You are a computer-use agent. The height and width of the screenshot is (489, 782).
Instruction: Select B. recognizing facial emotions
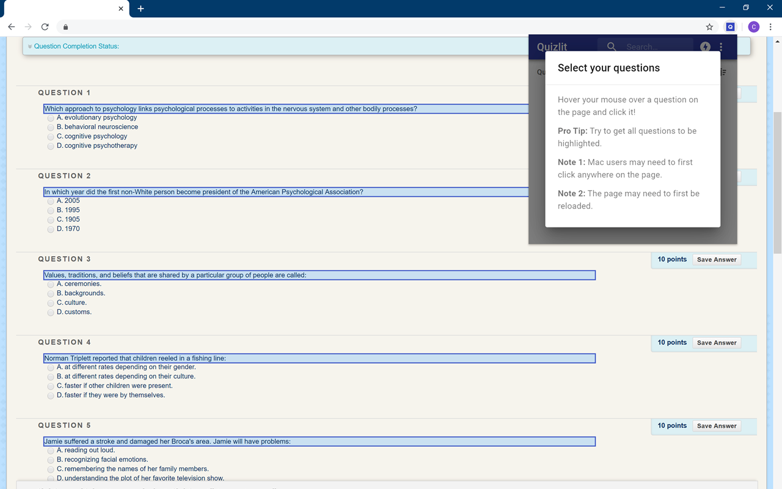coord(51,460)
